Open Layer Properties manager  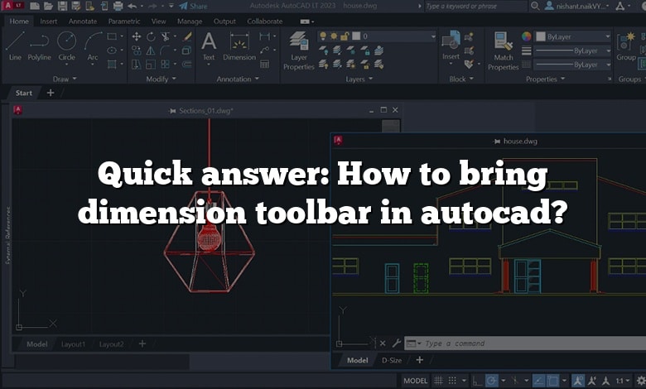pos(299,50)
